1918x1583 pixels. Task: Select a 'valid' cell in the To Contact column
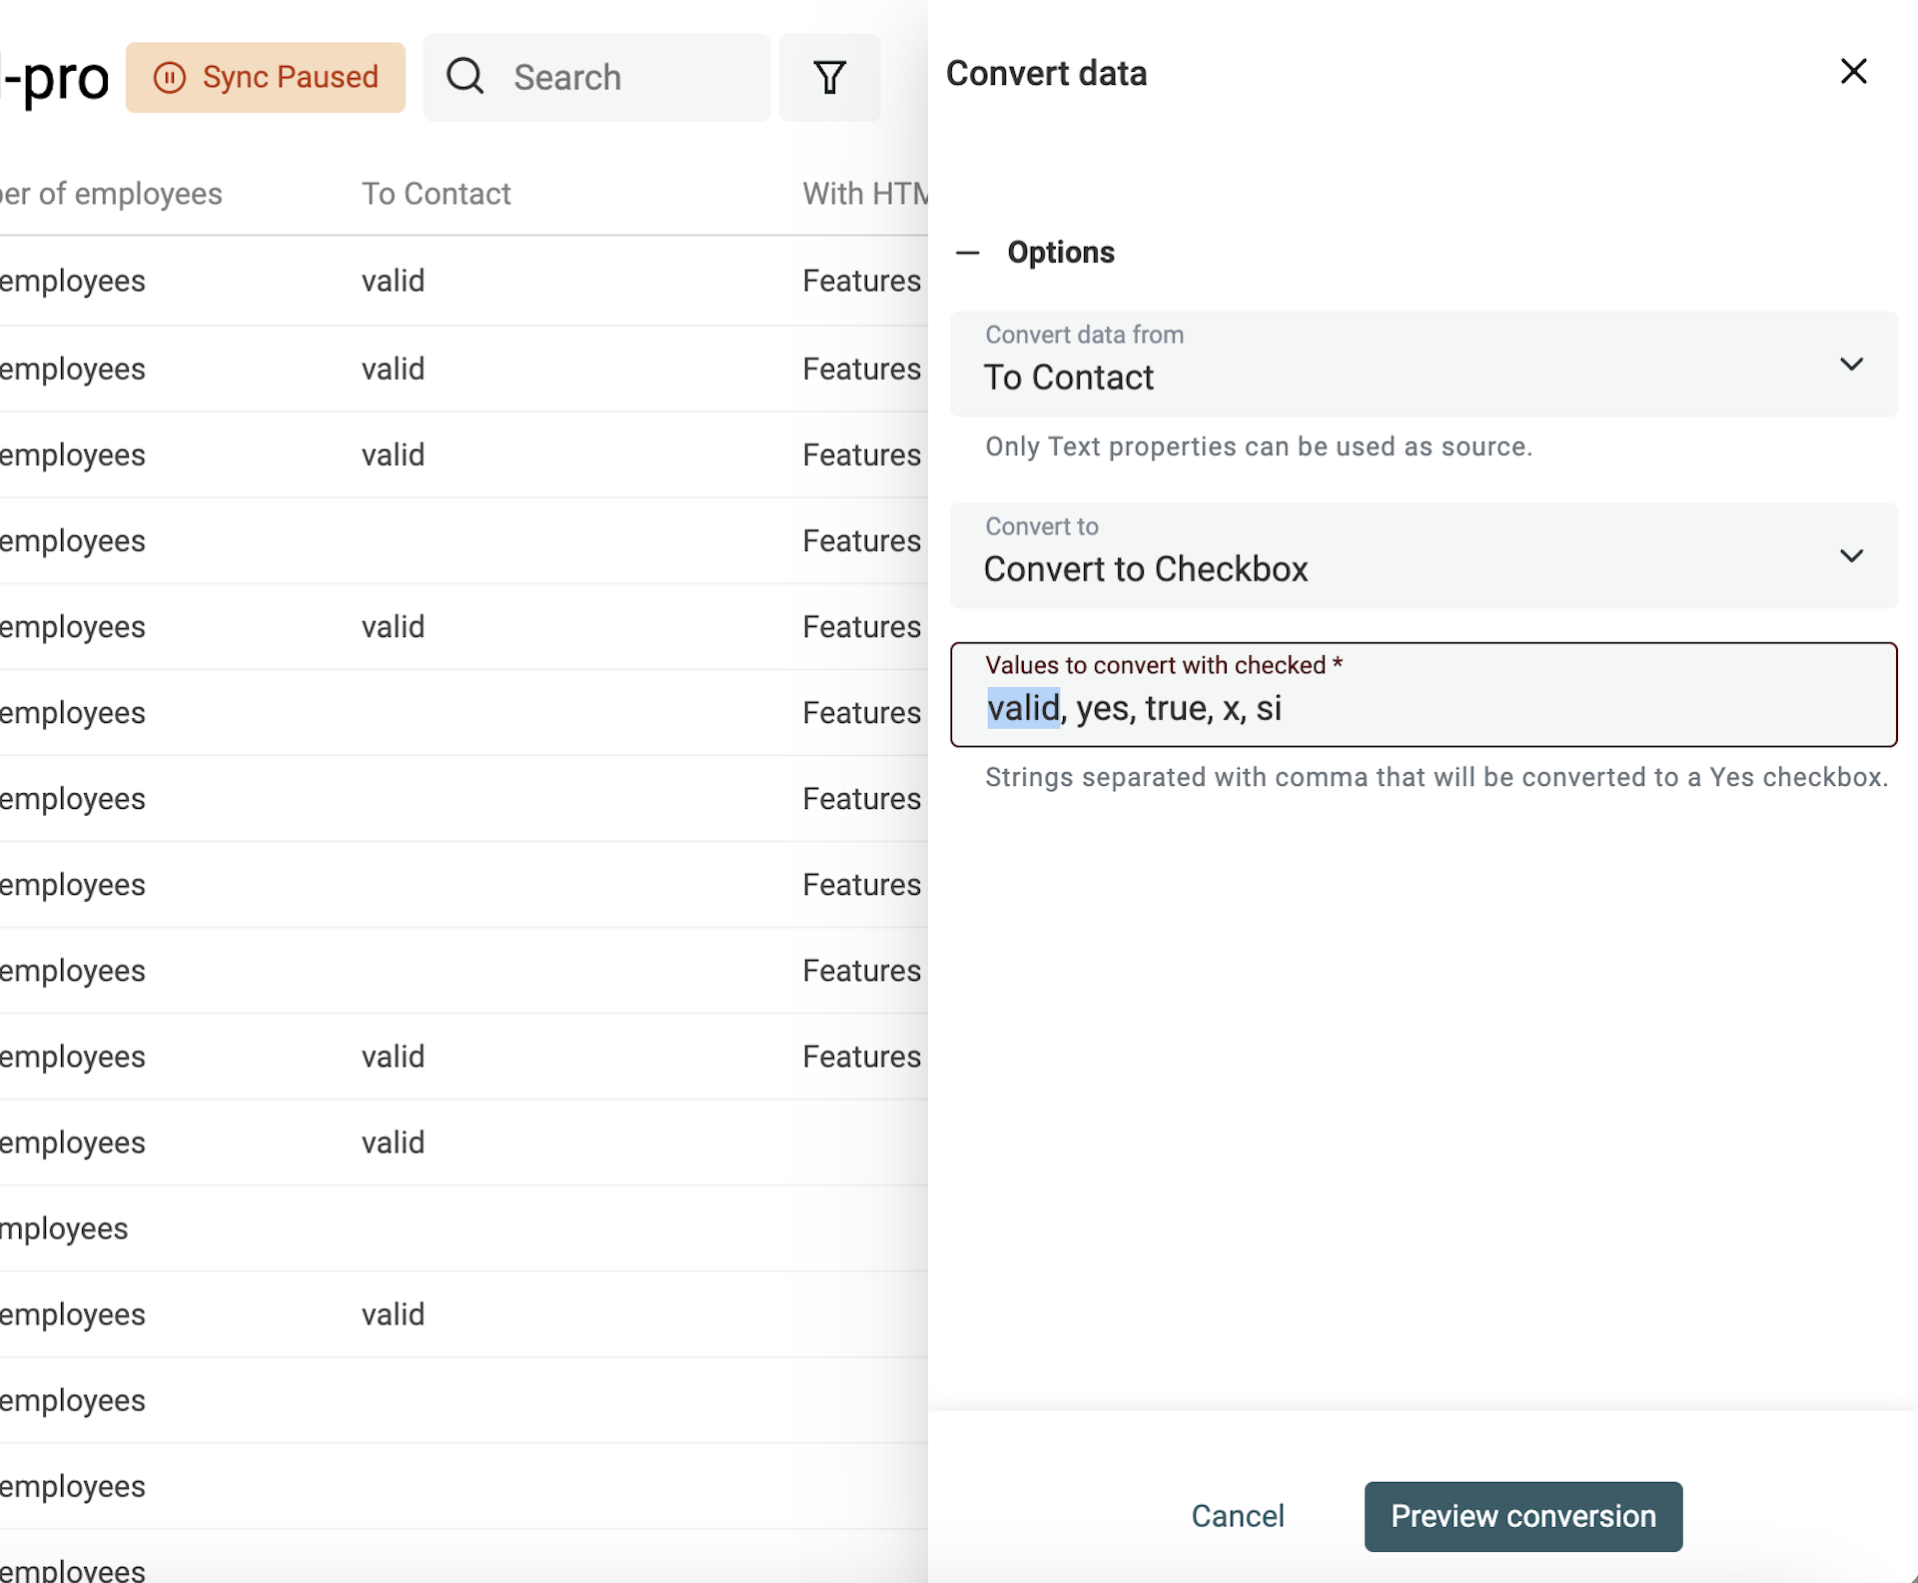pyautogui.click(x=393, y=281)
